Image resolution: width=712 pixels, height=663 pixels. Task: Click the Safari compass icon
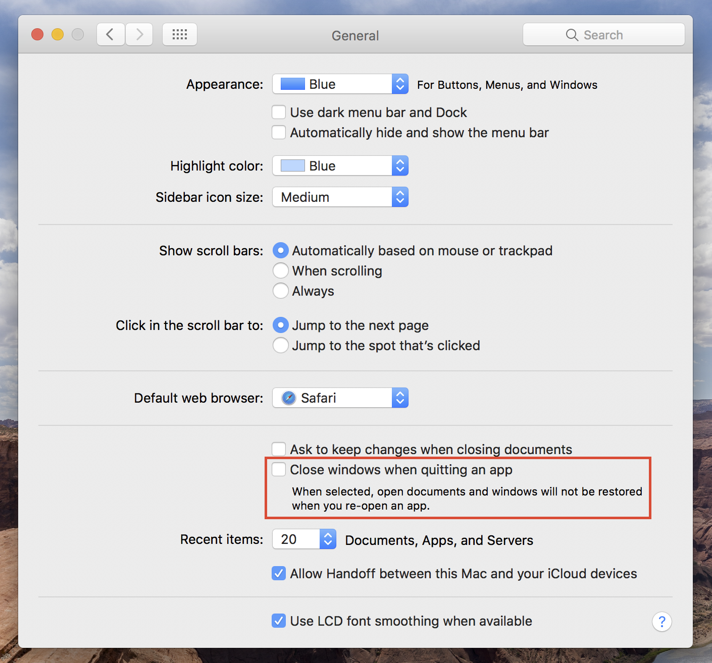(289, 398)
